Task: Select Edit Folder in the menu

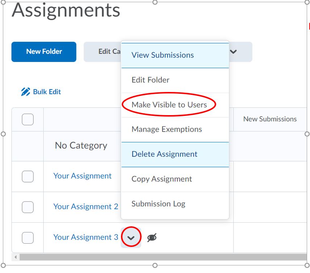Action: pyautogui.click(x=150, y=80)
